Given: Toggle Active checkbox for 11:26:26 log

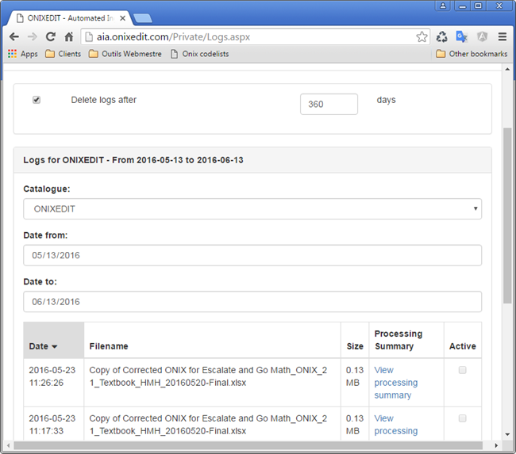Looking at the screenshot, I should (x=462, y=370).
